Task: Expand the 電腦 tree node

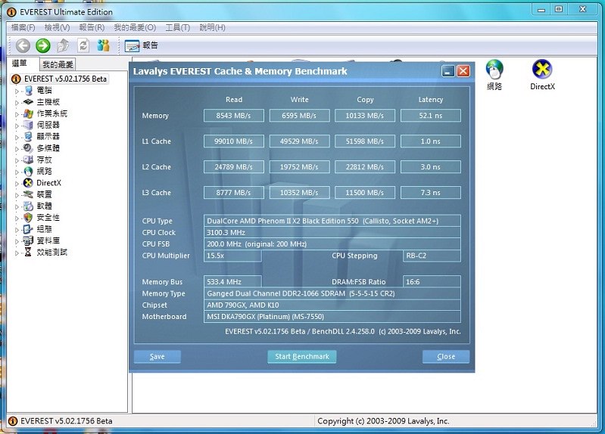Action: point(17,91)
